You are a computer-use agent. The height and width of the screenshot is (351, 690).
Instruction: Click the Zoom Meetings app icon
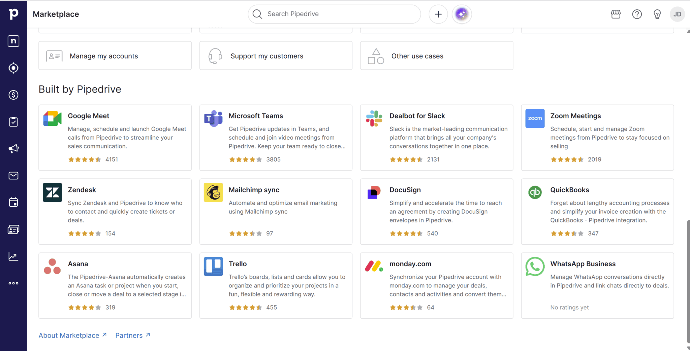(x=535, y=118)
